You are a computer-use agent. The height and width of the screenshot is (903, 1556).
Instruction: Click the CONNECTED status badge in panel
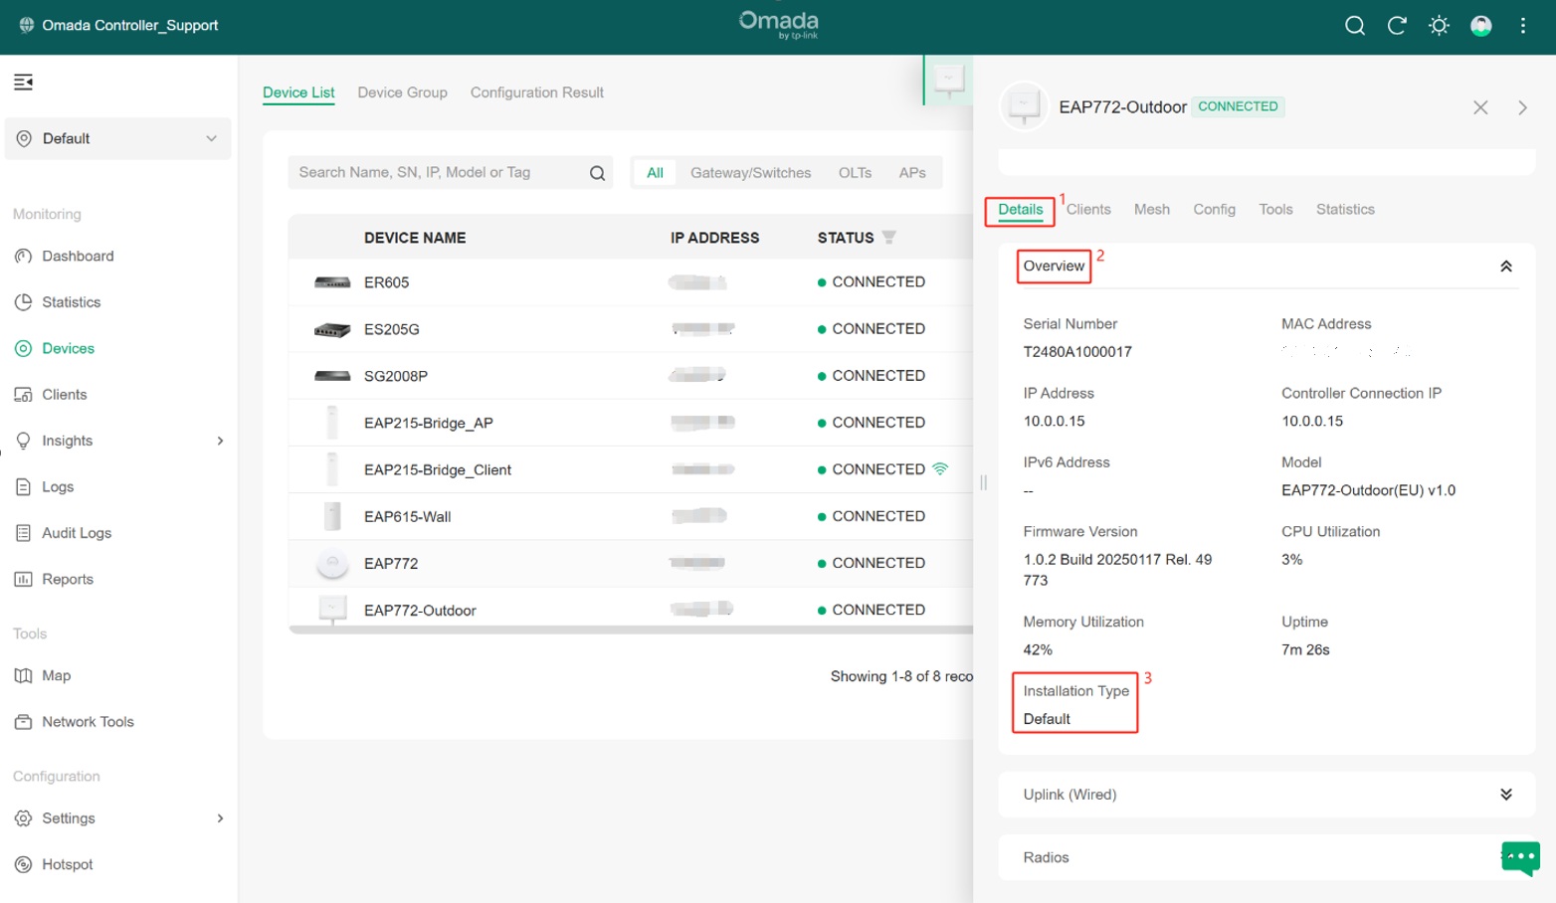click(1238, 106)
